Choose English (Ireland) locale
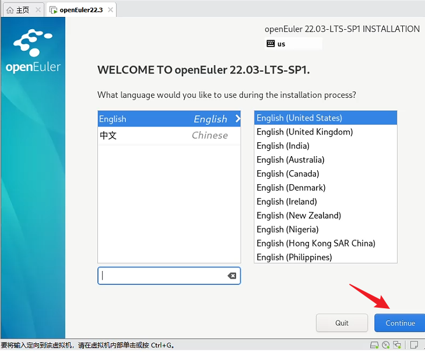The width and height of the screenshot is (425, 352). (325, 202)
